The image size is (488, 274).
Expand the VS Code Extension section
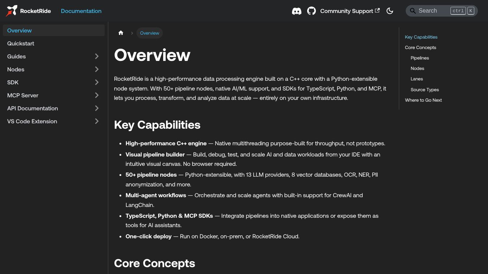[x=97, y=121]
